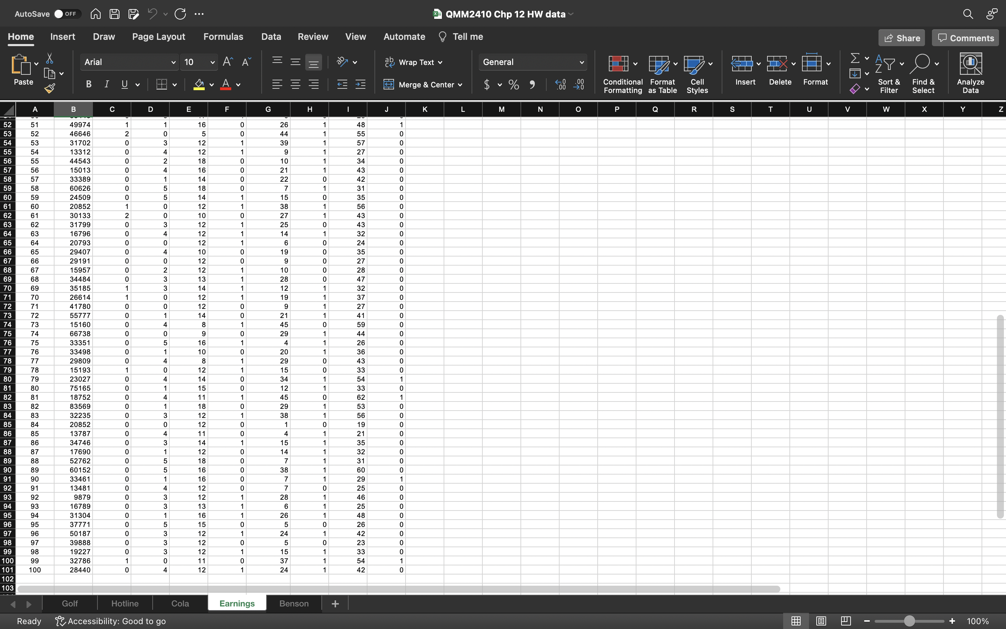The width and height of the screenshot is (1006, 629).
Task: Click the Format Painter brush icon
Action: (x=50, y=88)
